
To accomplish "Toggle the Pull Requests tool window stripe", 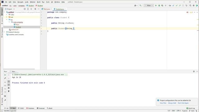I will 2,32.
